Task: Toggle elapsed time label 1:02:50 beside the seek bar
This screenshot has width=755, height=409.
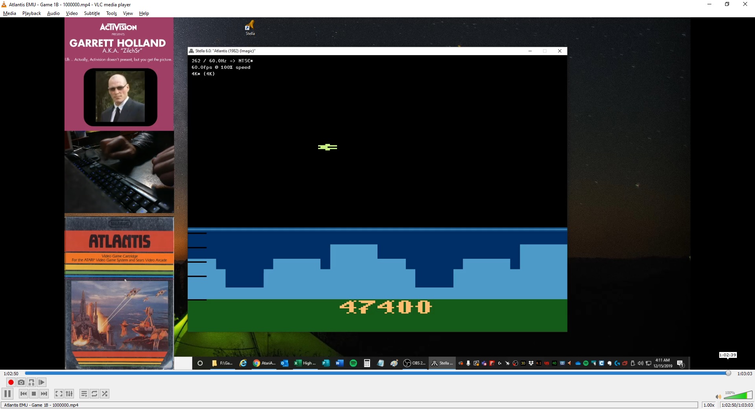Action: (x=11, y=374)
